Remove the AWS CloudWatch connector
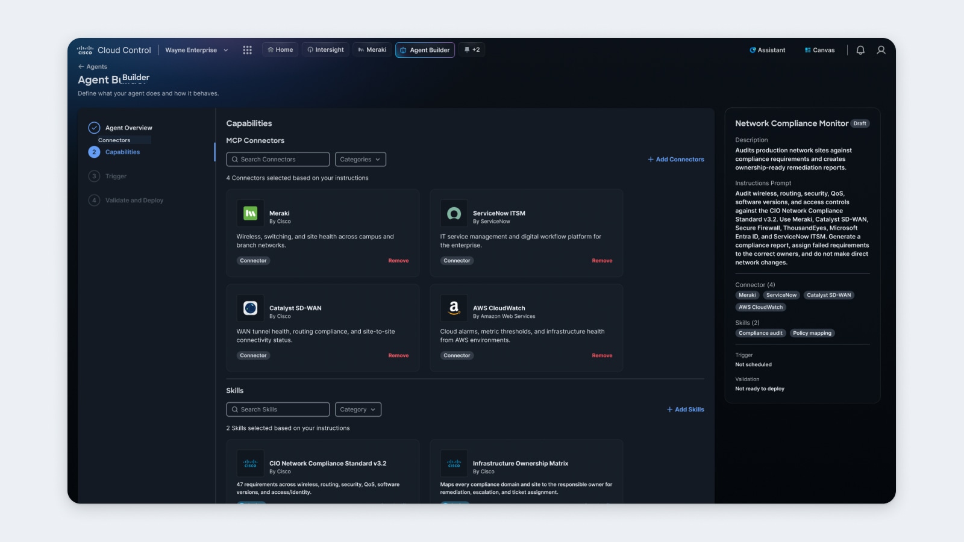The image size is (964, 542). click(602, 356)
